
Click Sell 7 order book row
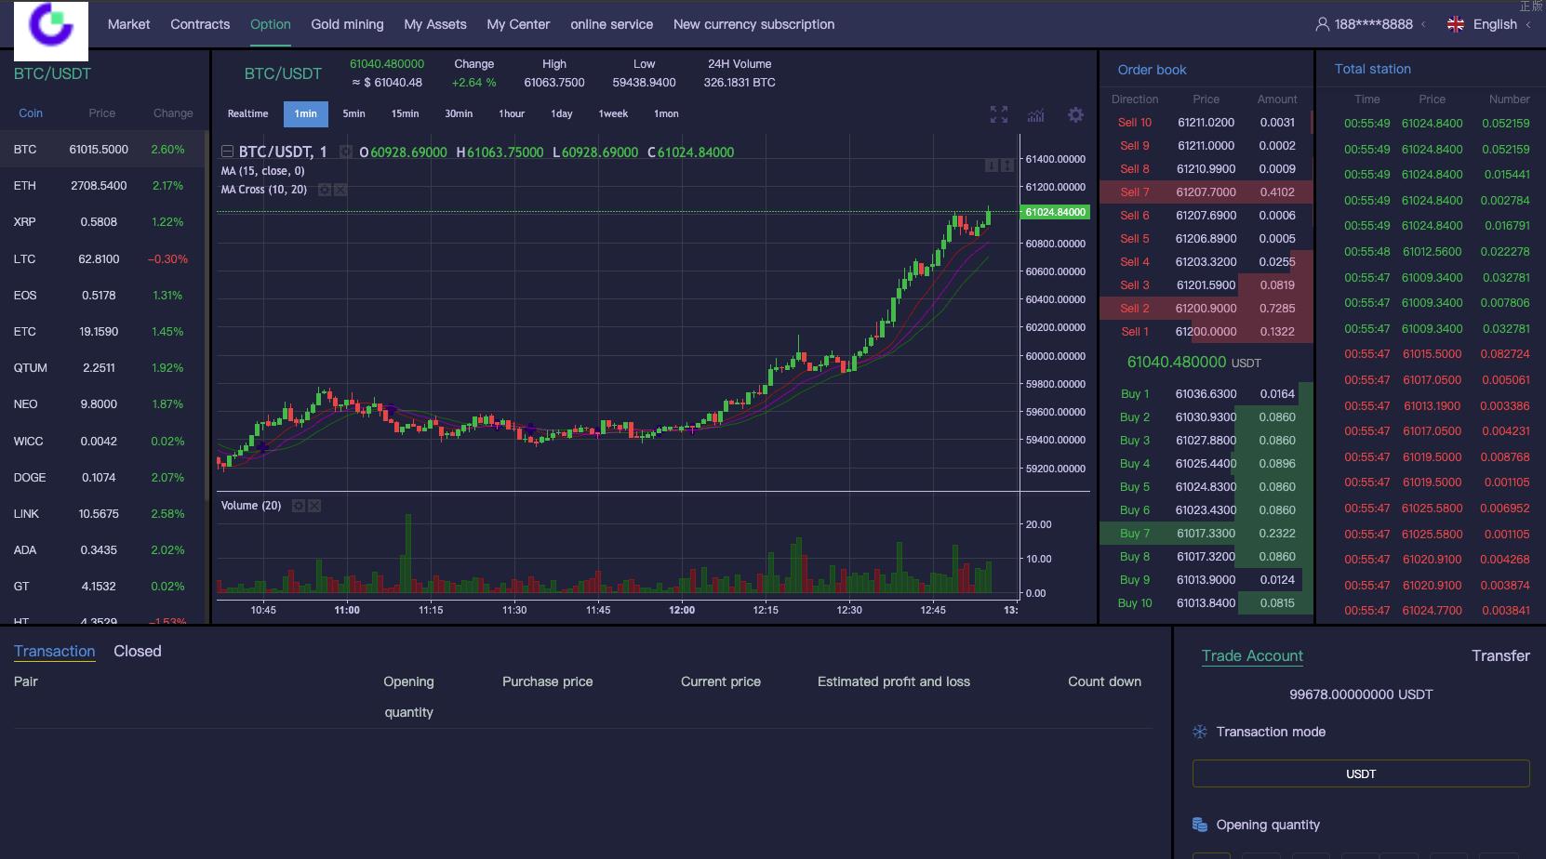tap(1206, 192)
